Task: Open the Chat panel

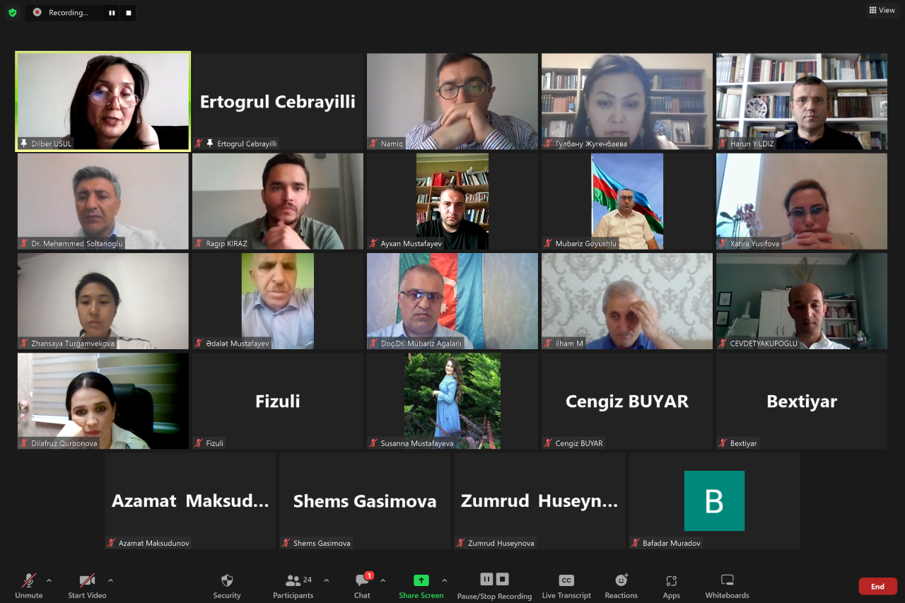Action: (362, 586)
